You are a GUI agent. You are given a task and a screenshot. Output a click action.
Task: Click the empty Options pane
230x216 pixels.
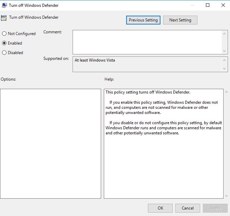(51, 144)
